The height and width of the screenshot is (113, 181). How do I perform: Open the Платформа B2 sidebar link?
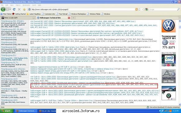(9, 47)
